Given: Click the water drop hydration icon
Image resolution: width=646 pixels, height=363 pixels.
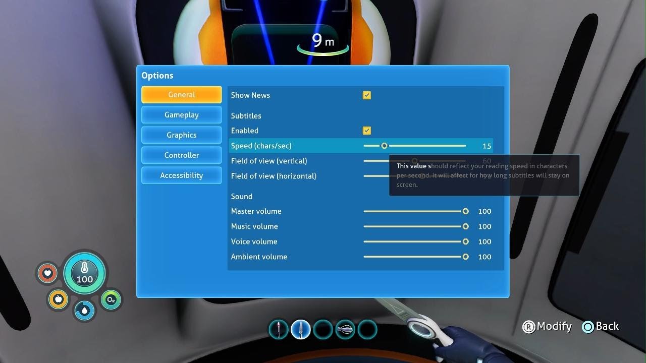Looking at the screenshot, I should 84,311.
